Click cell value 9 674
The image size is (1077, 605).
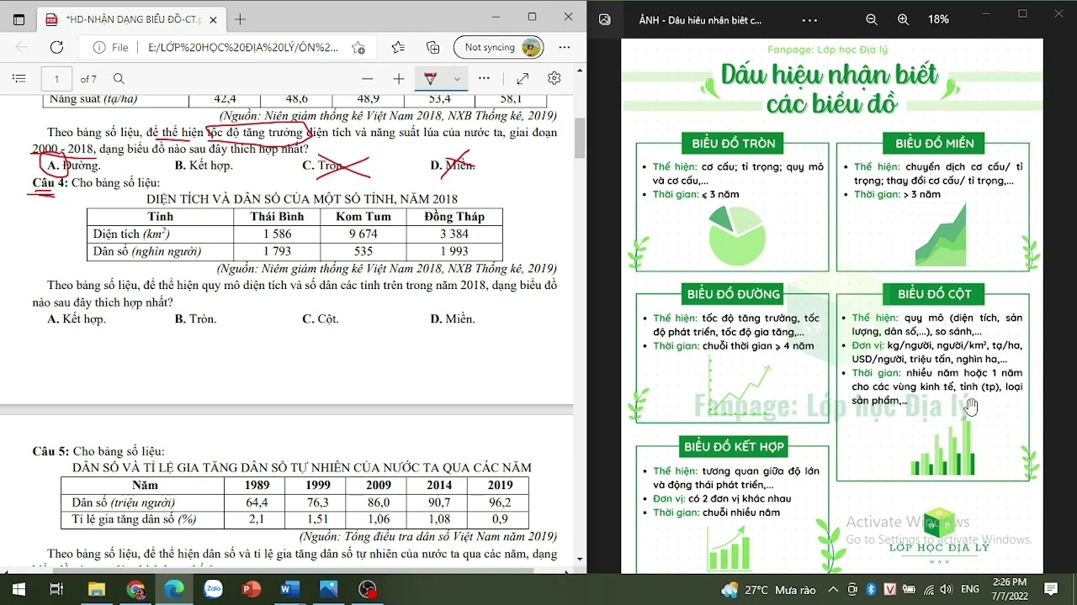(363, 234)
